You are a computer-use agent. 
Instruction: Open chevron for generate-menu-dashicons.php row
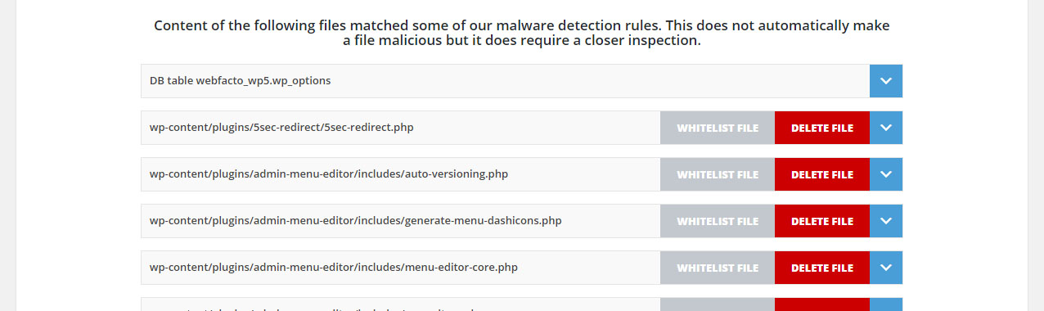pos(886,221)
